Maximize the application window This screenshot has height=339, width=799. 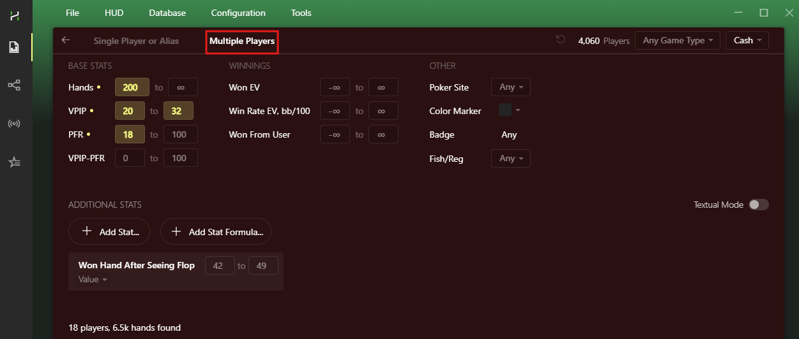coord(763,13)
